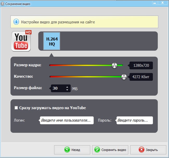The image size is (169, 158).
Task: Select the H.264 HQ codec preset
Action: 52,41
